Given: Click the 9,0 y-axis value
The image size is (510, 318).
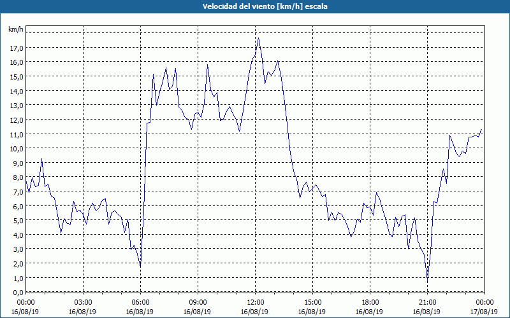Looking at the screenshot, I should point(18,163).
